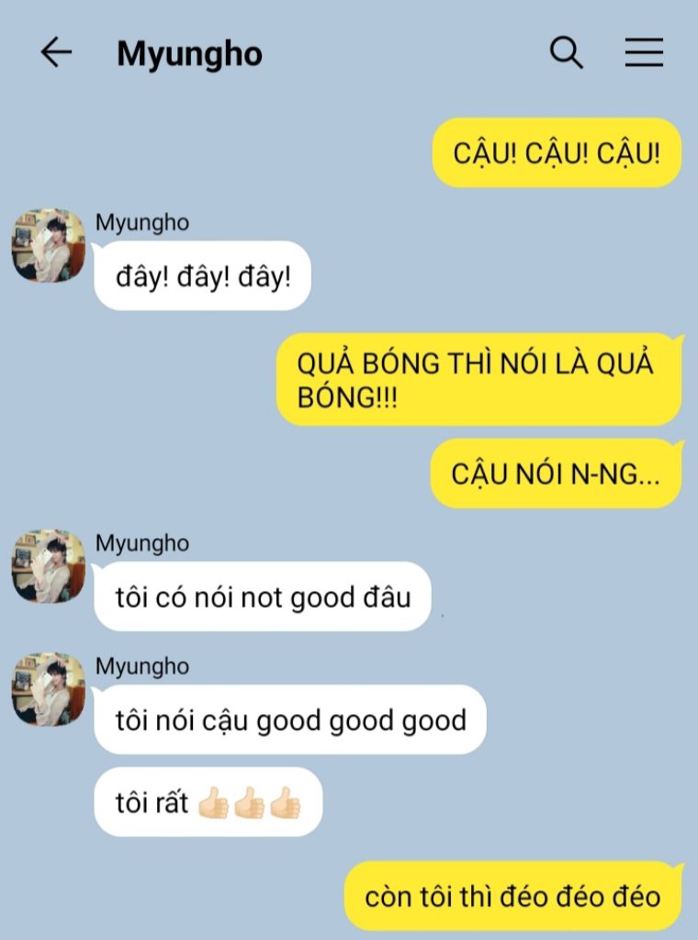Open the hamburger menu icon
Viewport: 698px width, 940px height.
click(644, 52)
